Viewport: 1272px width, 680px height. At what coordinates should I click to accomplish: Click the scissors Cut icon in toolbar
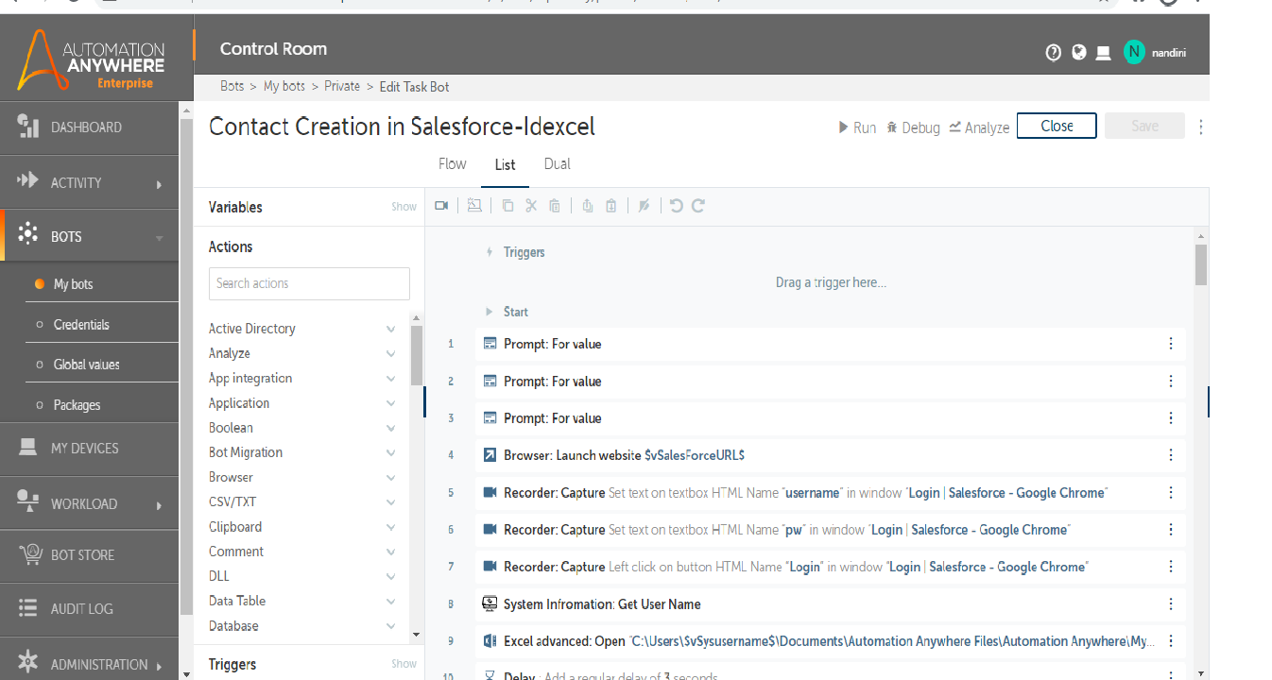coord(531,206)
